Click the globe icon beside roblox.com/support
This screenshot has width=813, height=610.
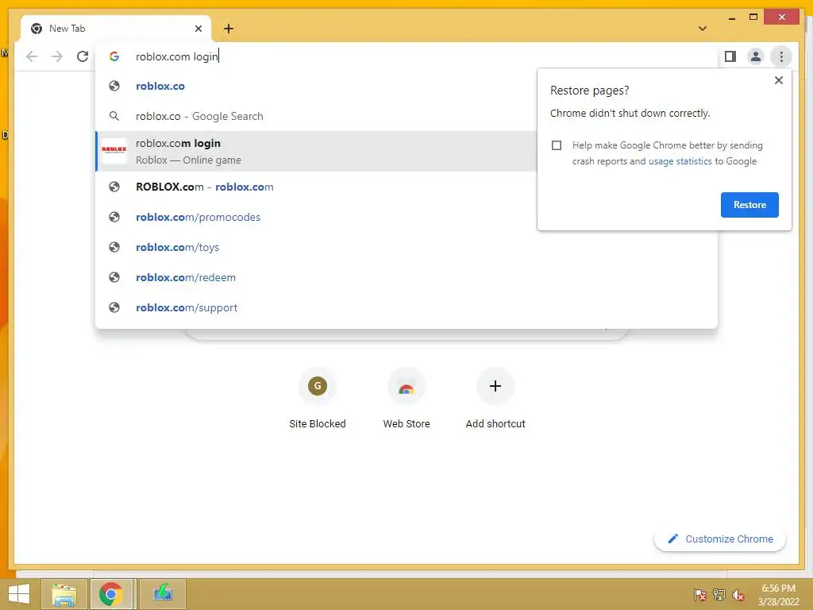tap(114, 307)
